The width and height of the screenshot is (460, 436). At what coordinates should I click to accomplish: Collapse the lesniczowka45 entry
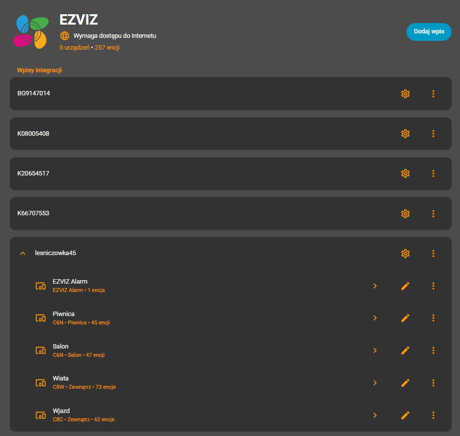click(x=22, y=253)
